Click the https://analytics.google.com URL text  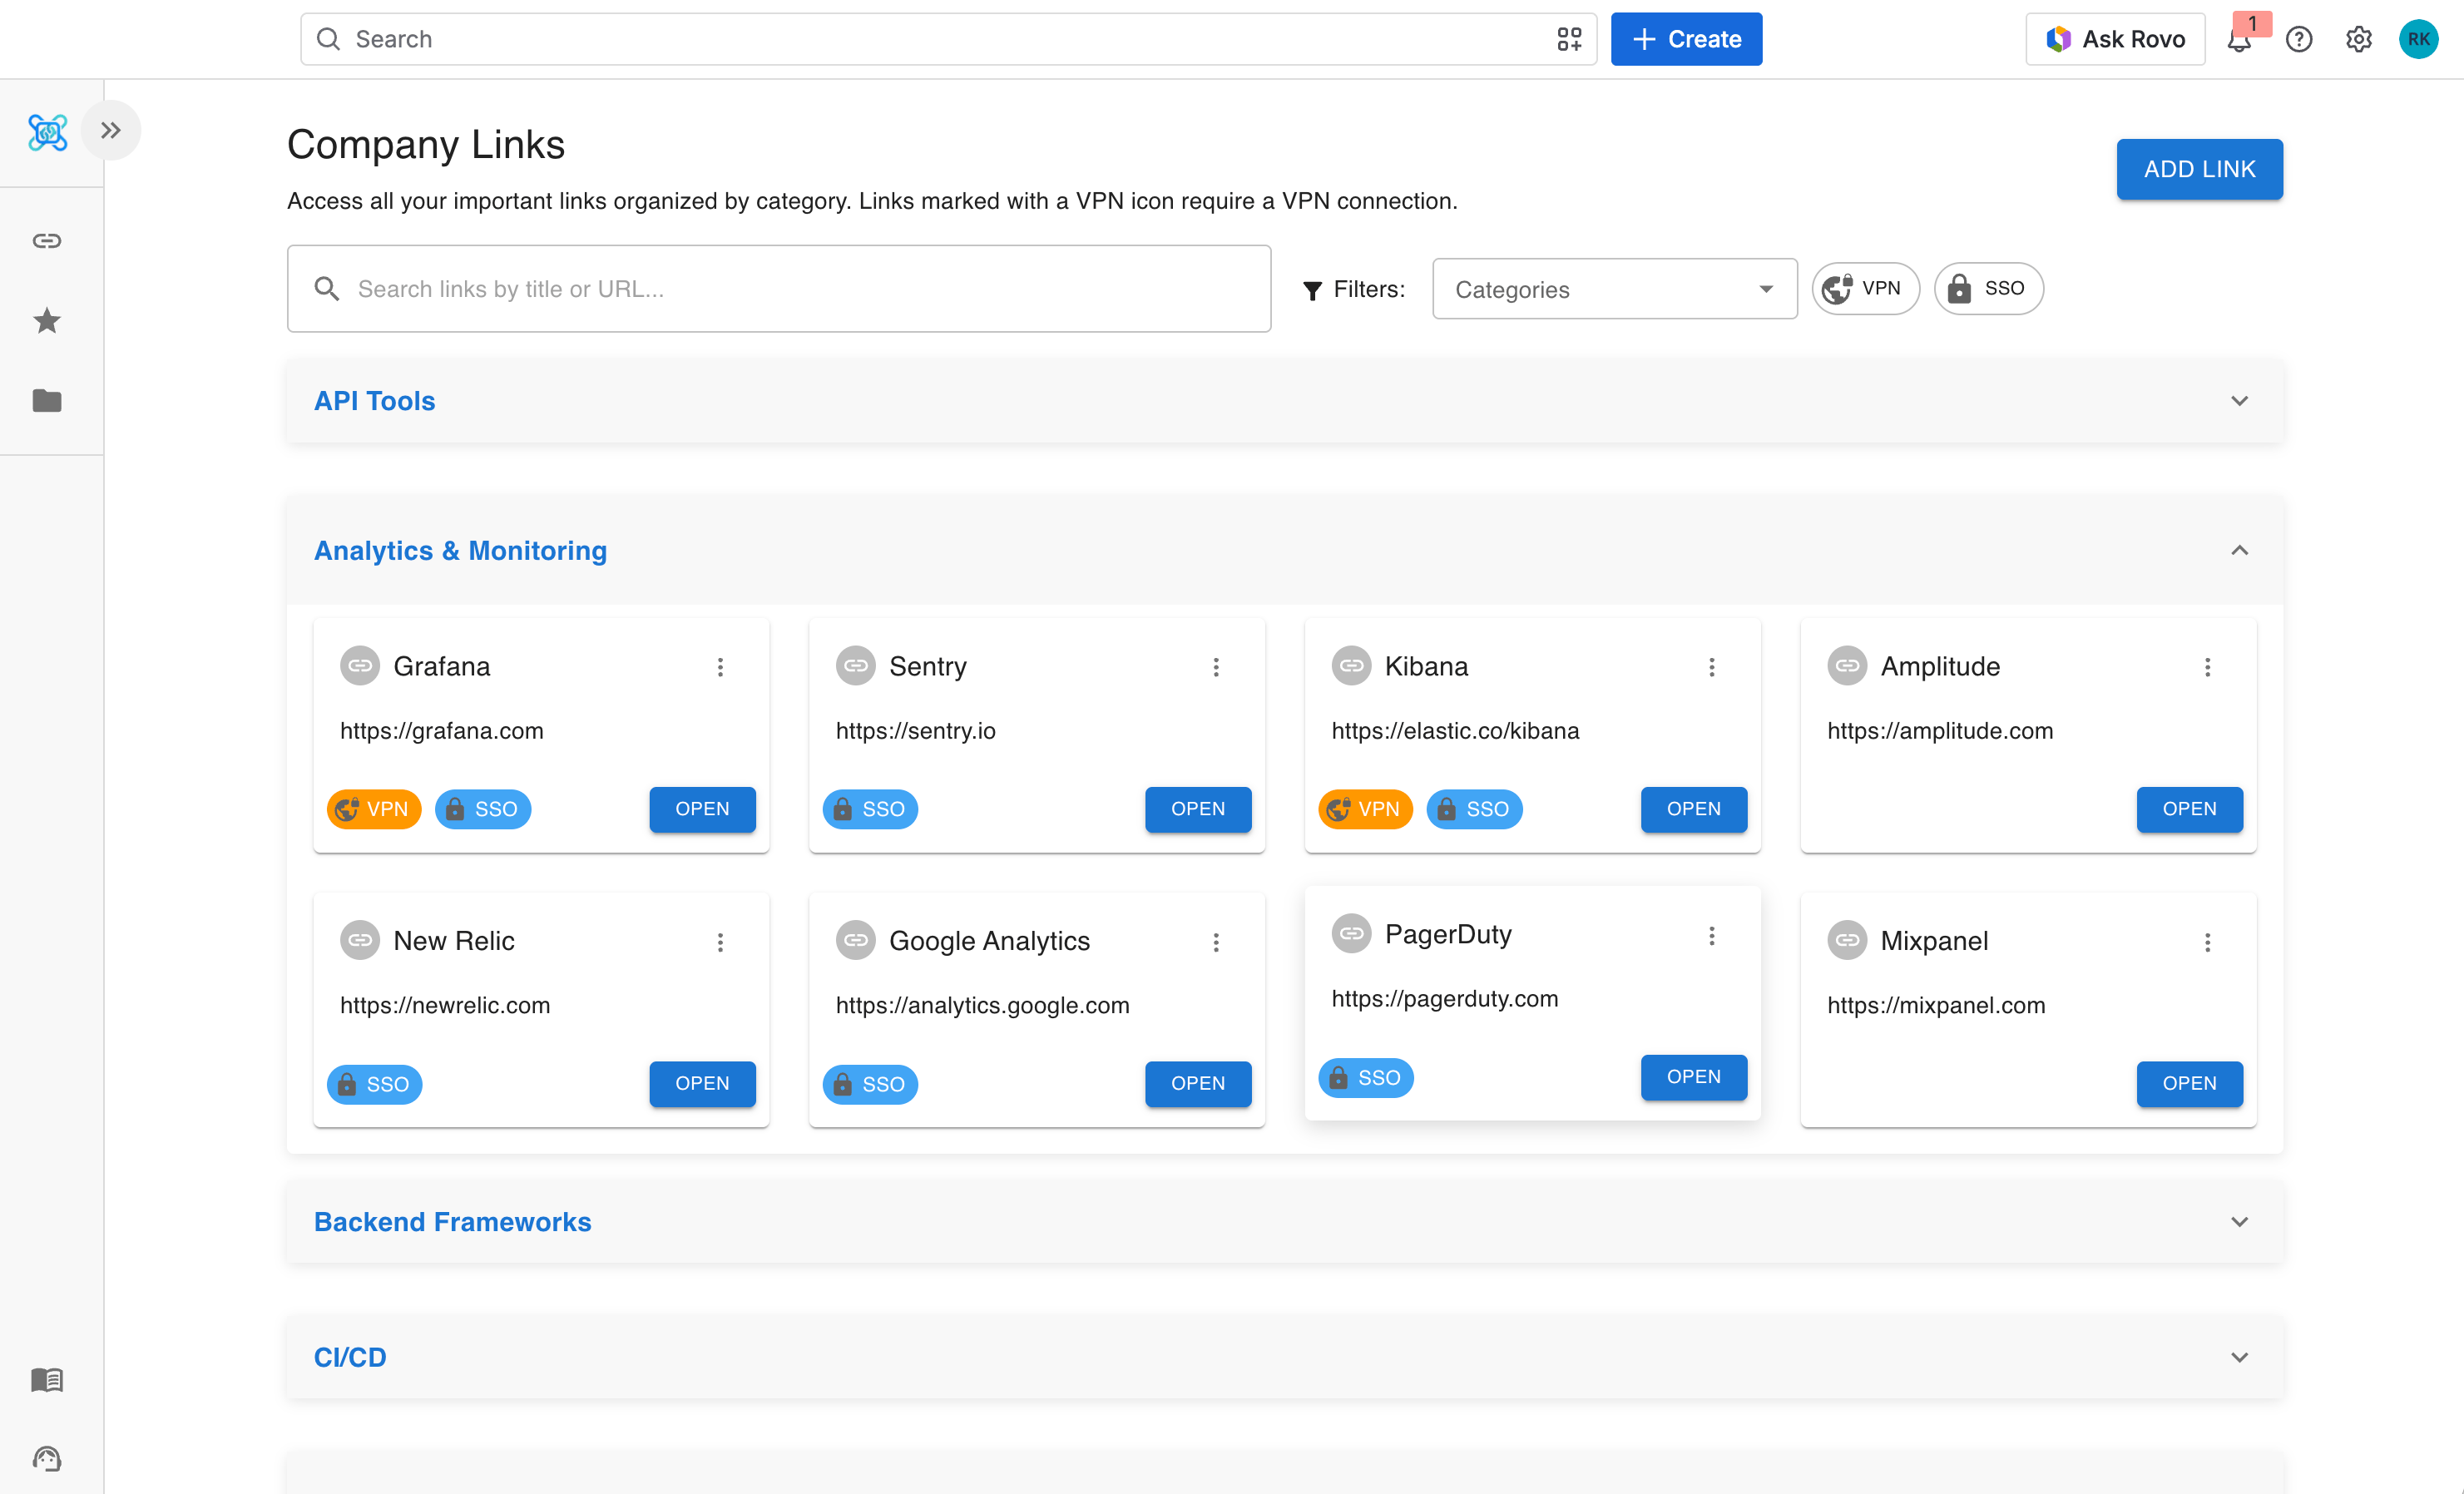[983, 1006]
